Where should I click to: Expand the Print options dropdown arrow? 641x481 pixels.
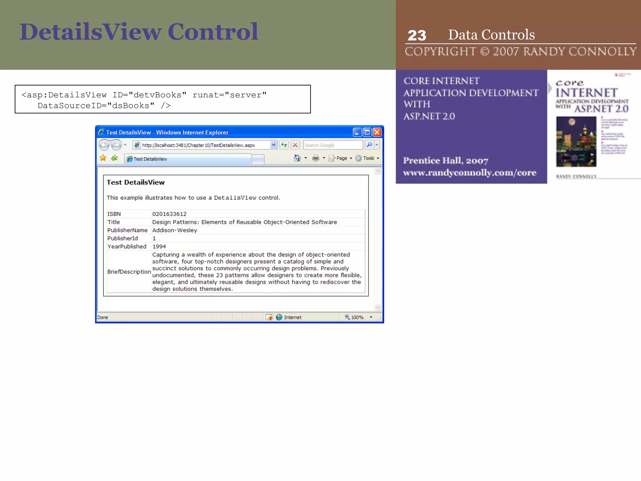[x=324, y=158]
